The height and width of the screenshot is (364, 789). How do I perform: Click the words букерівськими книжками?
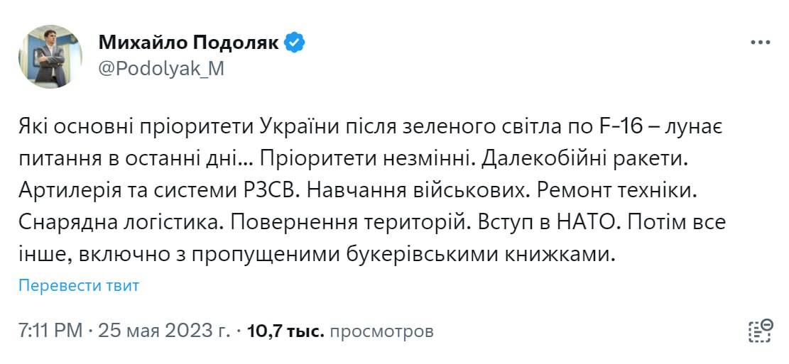(494, 253)
